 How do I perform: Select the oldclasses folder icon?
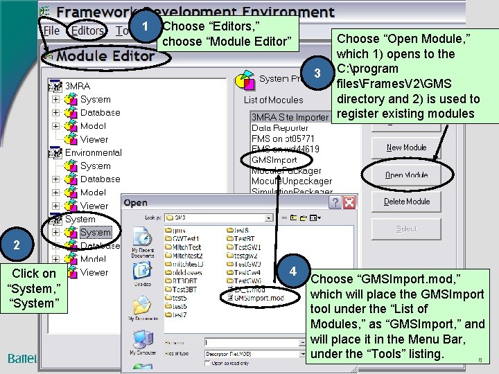168,273
